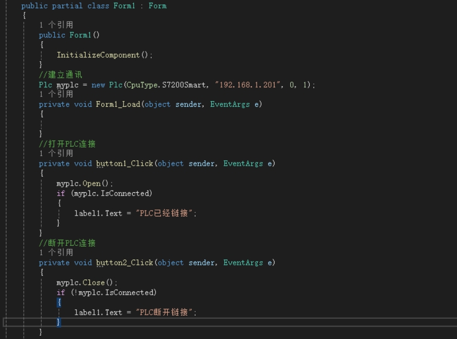Screen dimensions: 457x339
Task: Click the class name Form1 in class declaration
Action: 124,5
